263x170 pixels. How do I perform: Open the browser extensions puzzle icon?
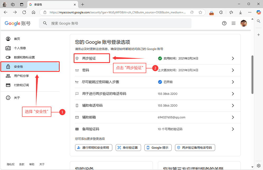[221, 12]
